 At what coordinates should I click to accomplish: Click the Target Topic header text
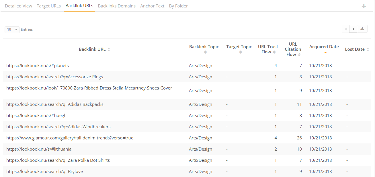(239, 46)
